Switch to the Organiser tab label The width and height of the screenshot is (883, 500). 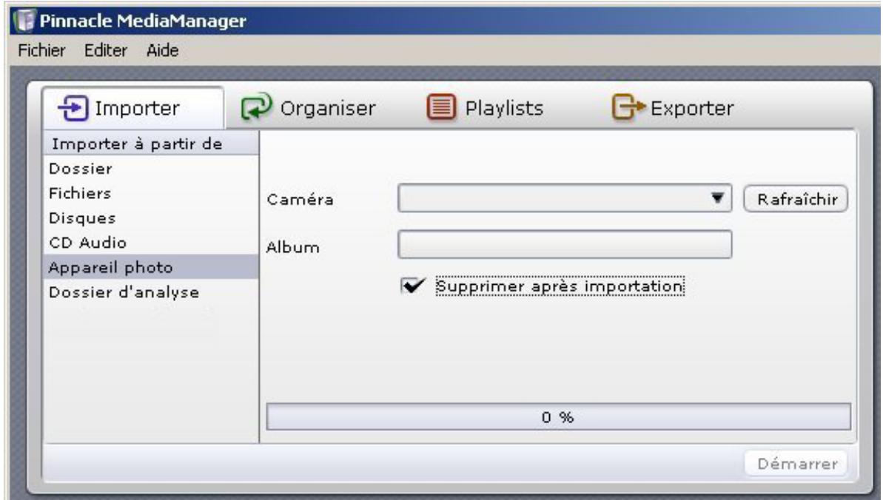[x=328, y=108]
